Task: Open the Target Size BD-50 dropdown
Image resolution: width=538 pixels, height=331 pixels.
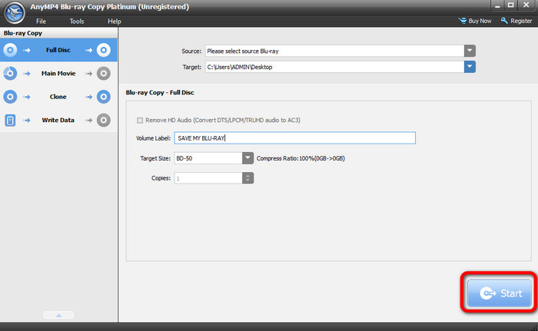Action: coord(247,158)
